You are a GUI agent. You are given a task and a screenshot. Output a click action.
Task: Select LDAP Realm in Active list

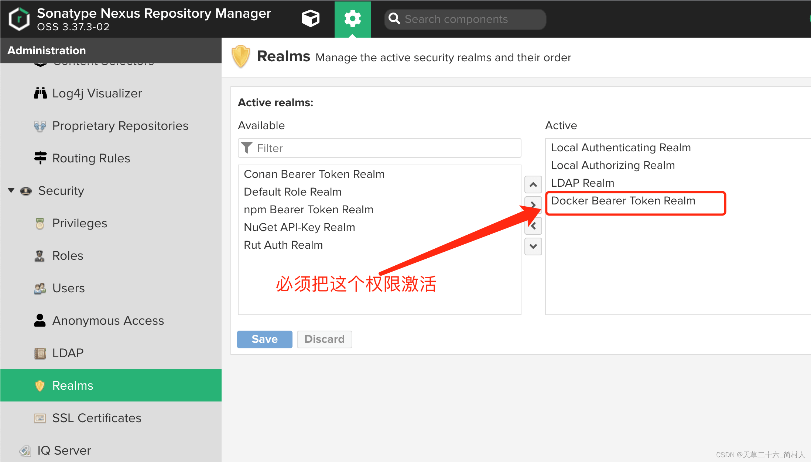click(x=582, y=183)
